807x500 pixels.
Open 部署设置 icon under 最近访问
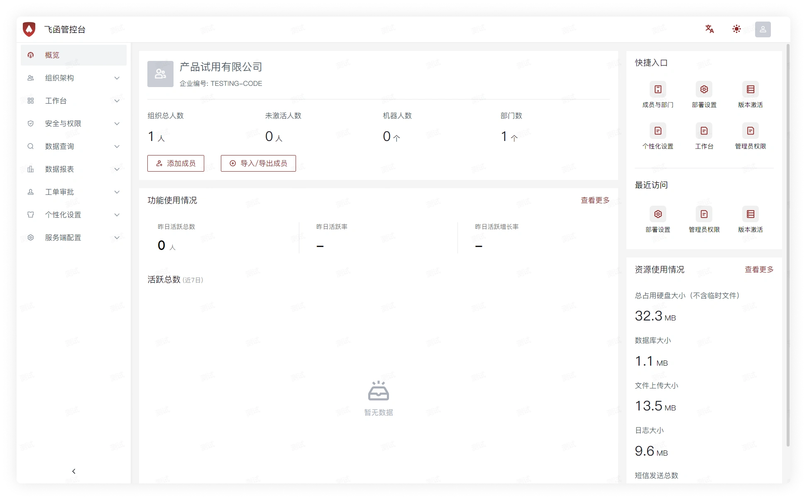point(658,214)
